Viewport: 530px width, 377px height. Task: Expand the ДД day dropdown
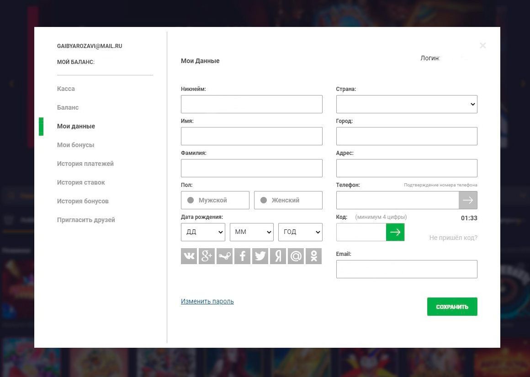coord(203,232)
